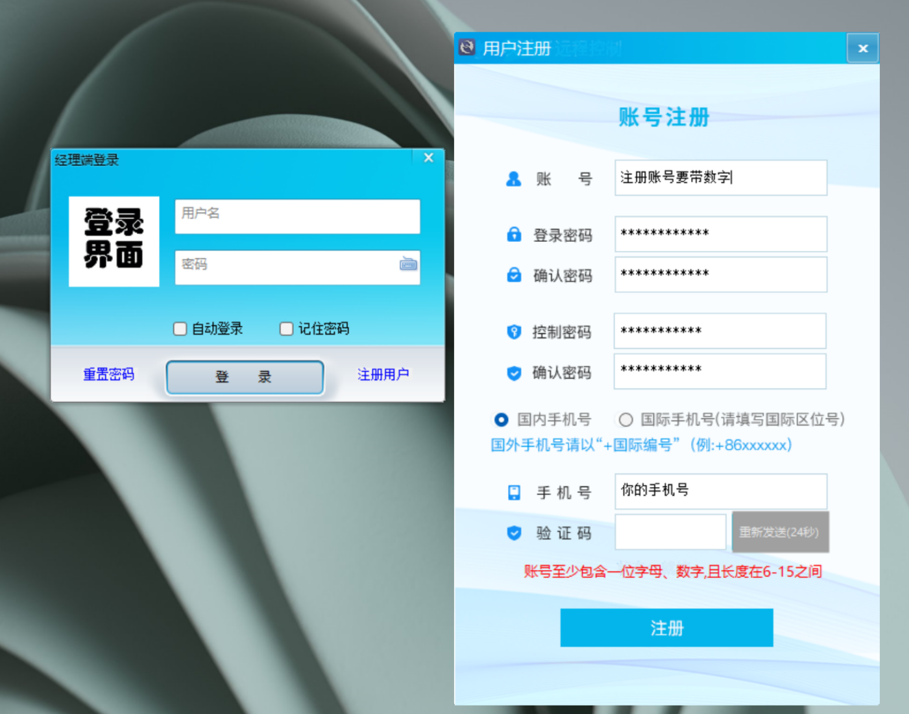Focus the 用户名 input field
The width and height of the screenshot is (909, 714).
[x=297, y=217]
